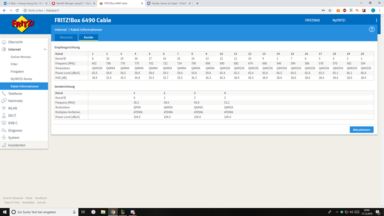Open FRITZ!NAS link in header
This screenshot has width=384, height=216.
point(312,20)
